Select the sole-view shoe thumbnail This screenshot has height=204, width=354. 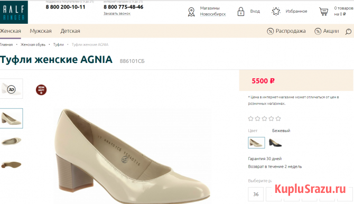click(11, 165)
